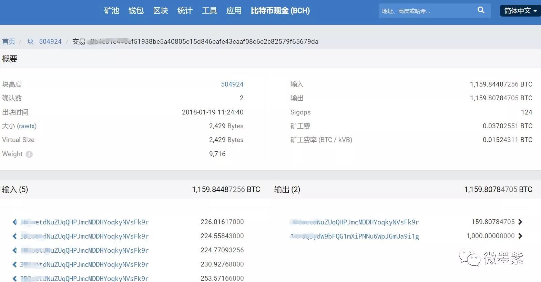Open the 统计 menu
This screenshot has height=282, width=541.
tap(185, 11)
